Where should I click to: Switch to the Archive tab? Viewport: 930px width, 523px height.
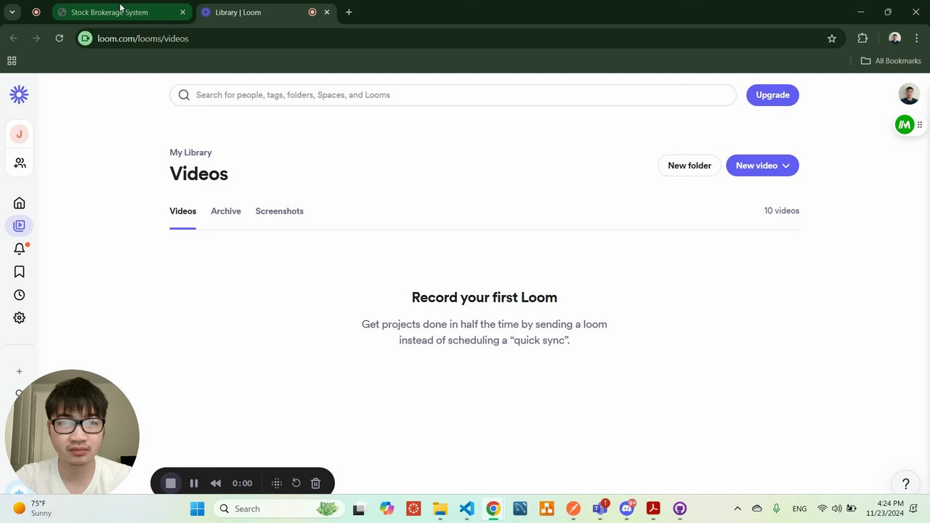[226, 211]
